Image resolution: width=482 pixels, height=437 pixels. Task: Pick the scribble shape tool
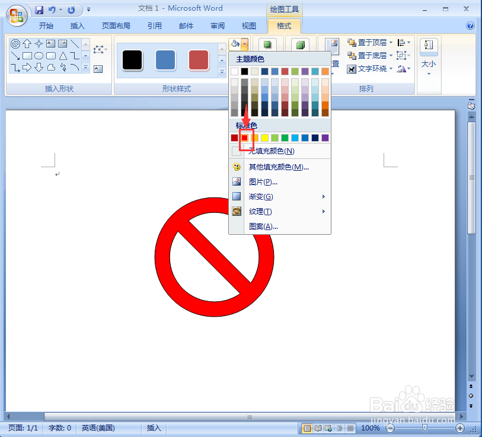point(63,68)
